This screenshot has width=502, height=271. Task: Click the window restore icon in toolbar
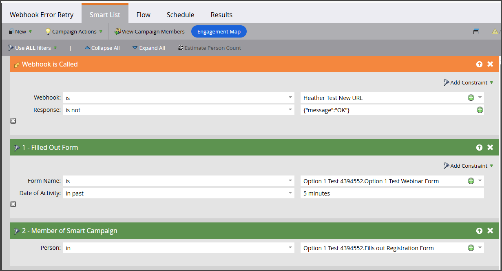(476, 31)
